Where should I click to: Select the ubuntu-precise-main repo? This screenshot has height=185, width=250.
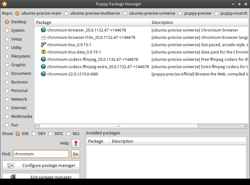(x=17, y=13)
